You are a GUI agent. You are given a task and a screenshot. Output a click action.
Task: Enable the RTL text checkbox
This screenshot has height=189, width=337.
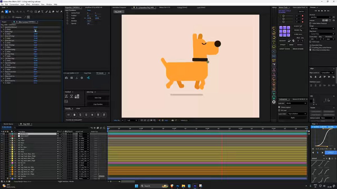[279, 110]
